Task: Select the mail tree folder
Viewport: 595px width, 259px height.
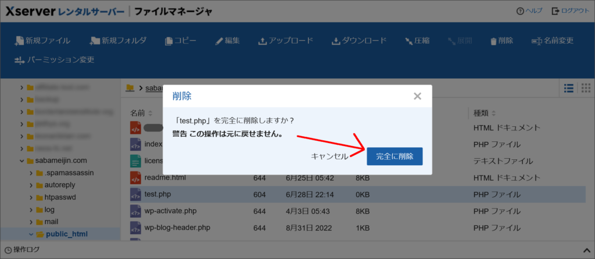Action: coord(47,221)
